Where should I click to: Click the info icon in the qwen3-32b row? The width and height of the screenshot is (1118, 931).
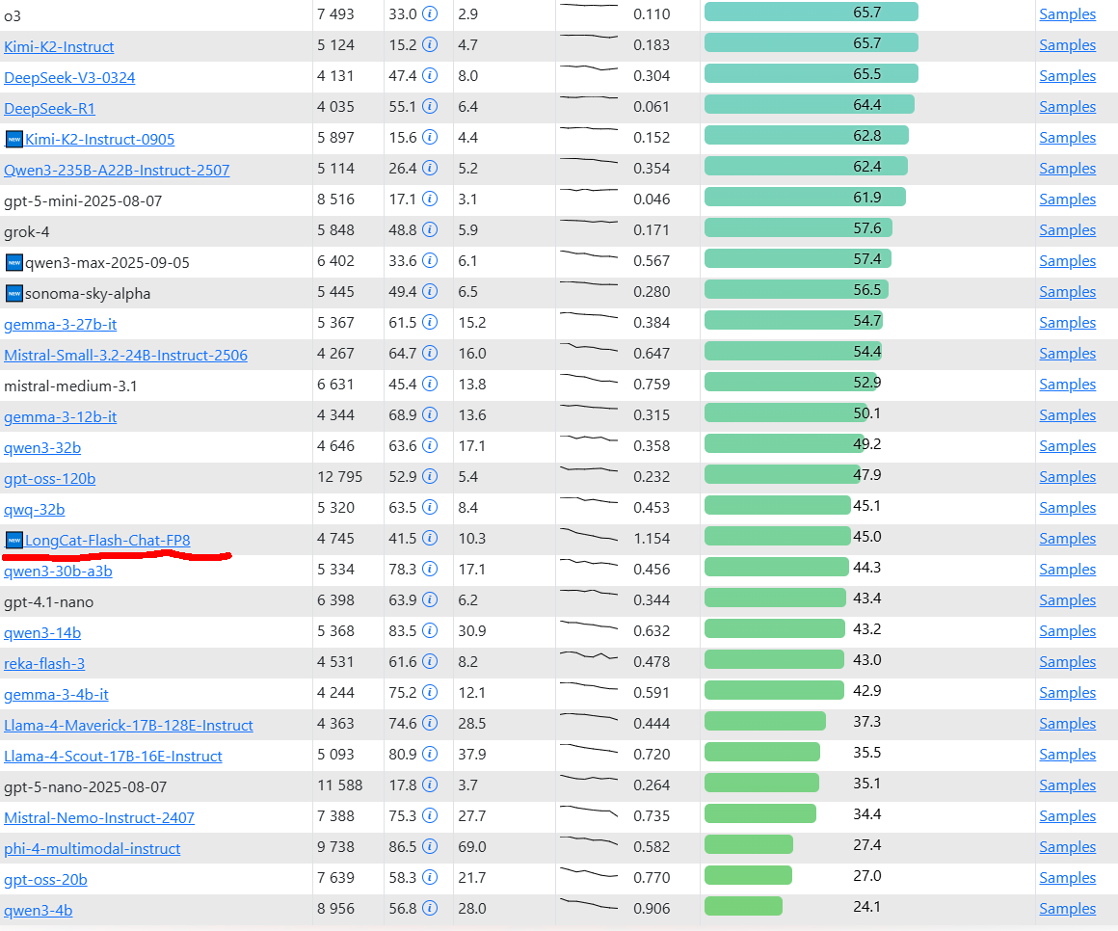coord(429,445)
